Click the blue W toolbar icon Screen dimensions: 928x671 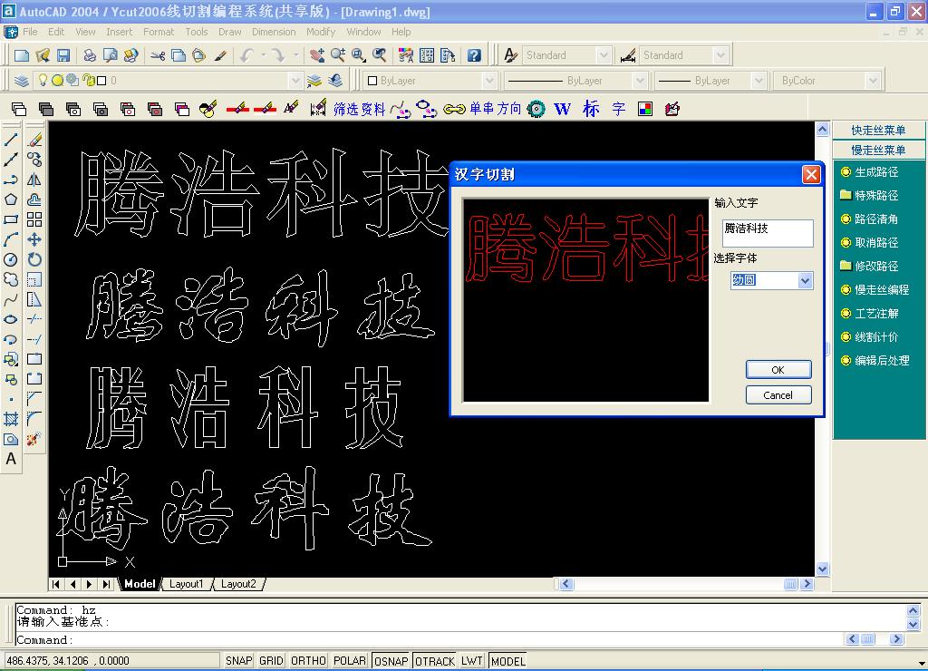(562, 109)
